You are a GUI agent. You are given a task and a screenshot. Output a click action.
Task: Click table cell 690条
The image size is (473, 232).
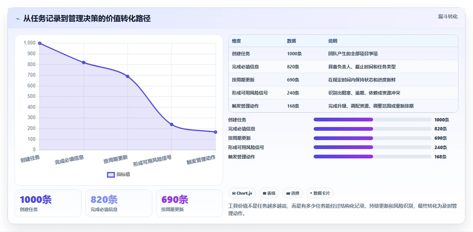(293, 80)
